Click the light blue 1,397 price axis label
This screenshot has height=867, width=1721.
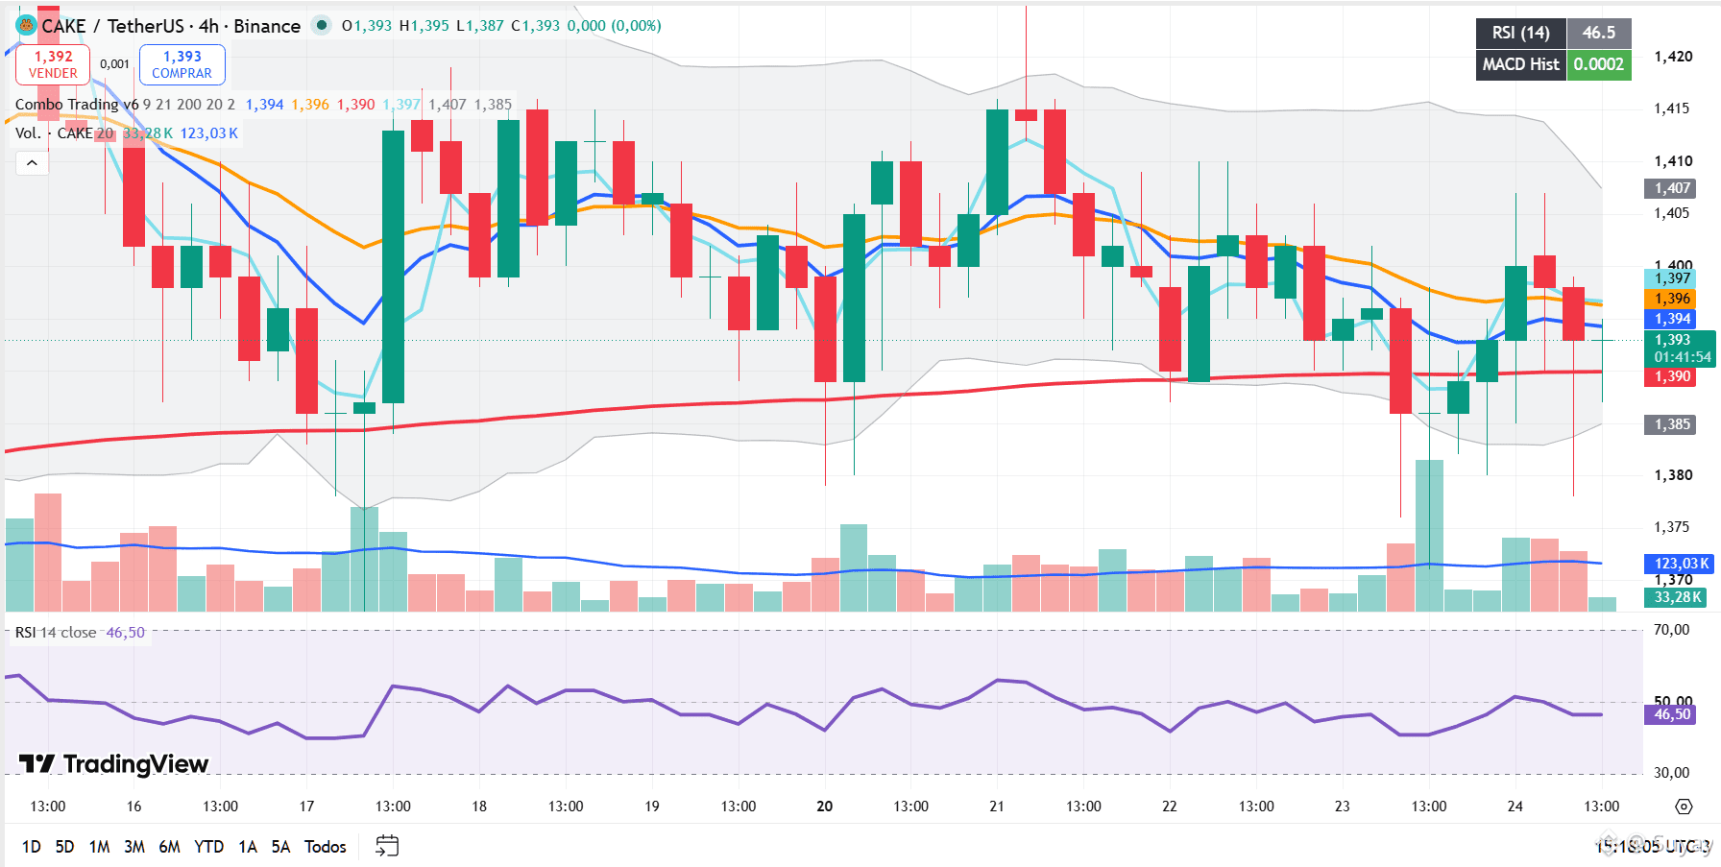[x=1672, y=278]
